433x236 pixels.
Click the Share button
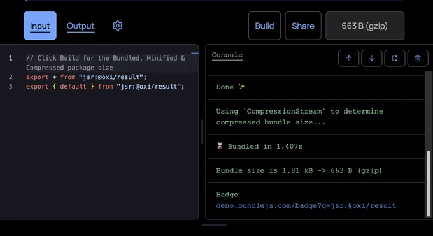coord(303,26)
